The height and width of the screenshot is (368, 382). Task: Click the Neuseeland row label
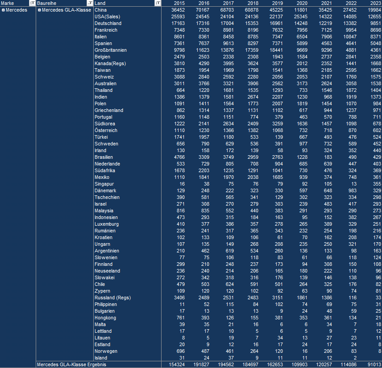108,271
